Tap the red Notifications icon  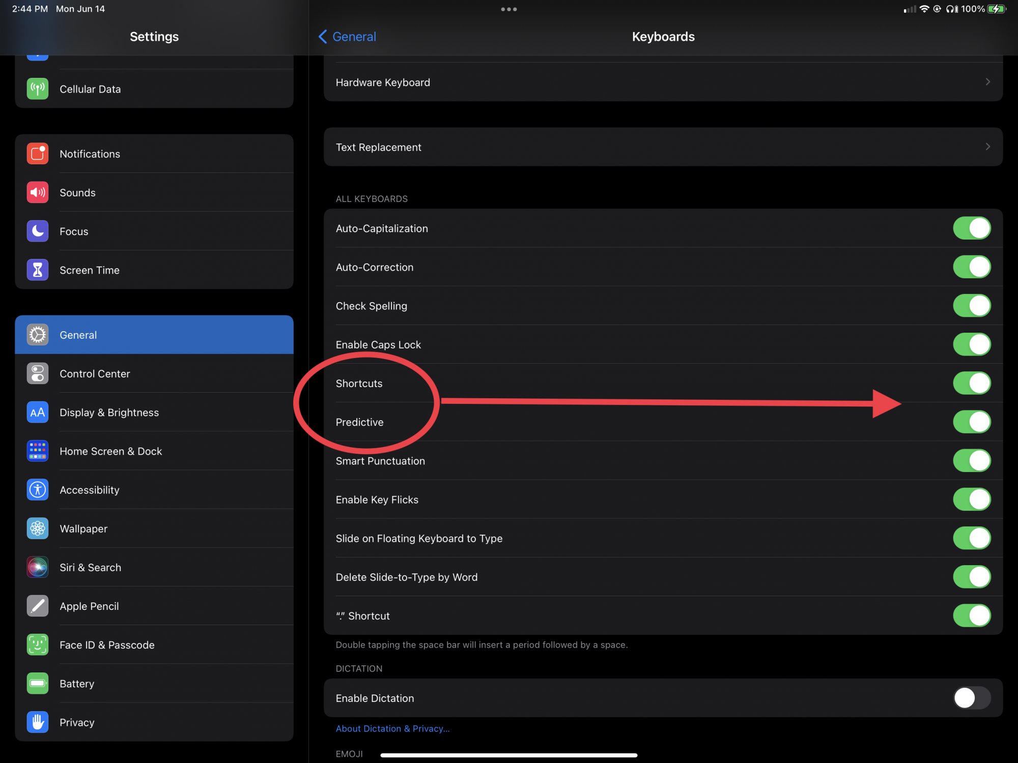pos(38,154)
